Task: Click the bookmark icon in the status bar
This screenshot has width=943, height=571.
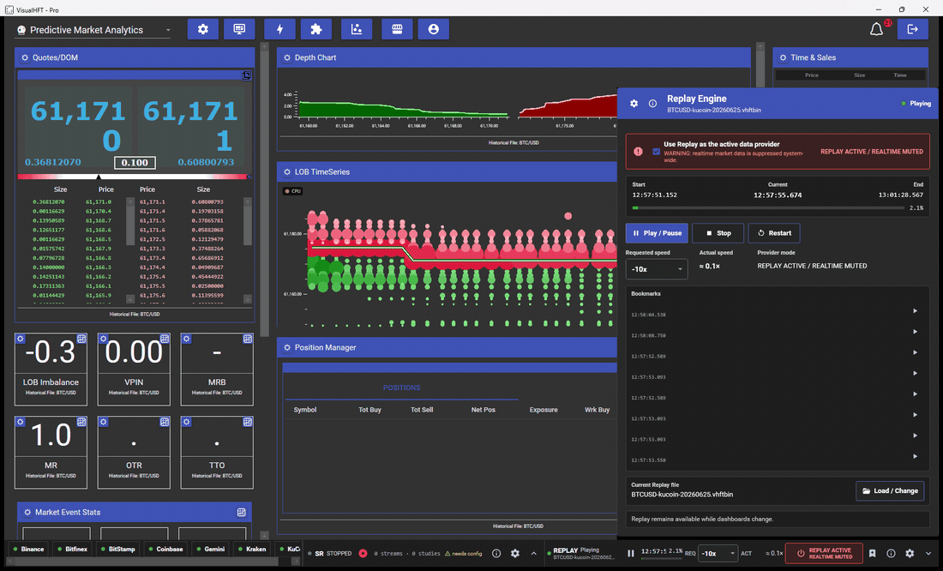Action: 873,554
